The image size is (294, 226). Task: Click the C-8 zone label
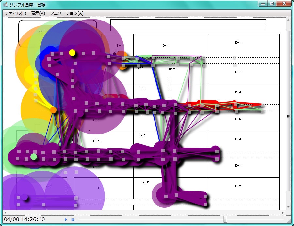[165, 46]
